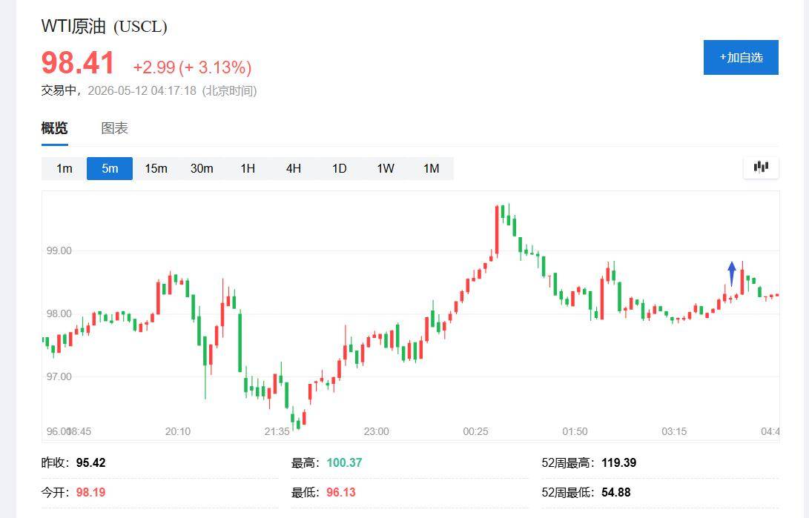
Task: Switch to the 图表 tab
Action: tap(114, 127)
